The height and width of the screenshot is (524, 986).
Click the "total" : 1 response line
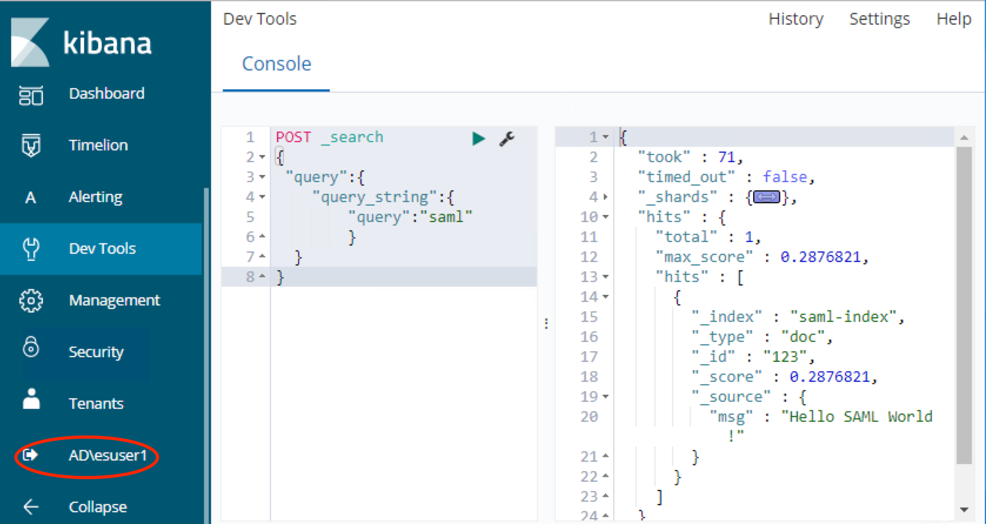[x=708, y=237]
